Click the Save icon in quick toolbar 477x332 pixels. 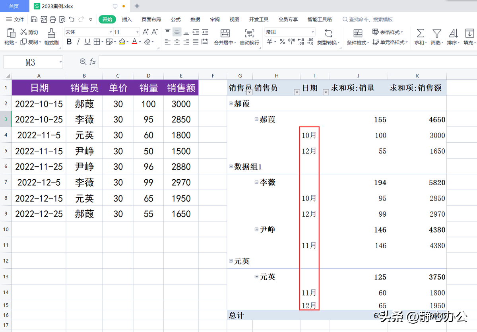pos(34,19)
